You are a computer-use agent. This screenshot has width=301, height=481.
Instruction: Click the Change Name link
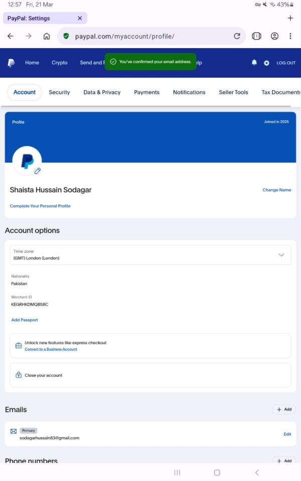click(276, 190)
